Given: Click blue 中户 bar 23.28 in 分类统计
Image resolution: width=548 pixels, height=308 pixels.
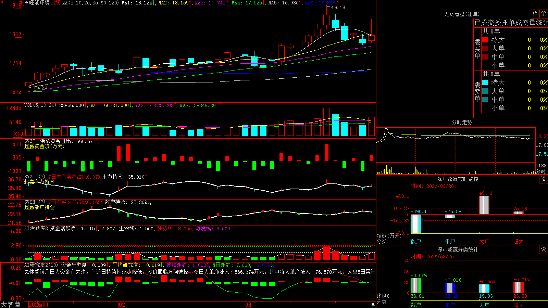Looking at the screenshot, I should [x=450, y=288].
